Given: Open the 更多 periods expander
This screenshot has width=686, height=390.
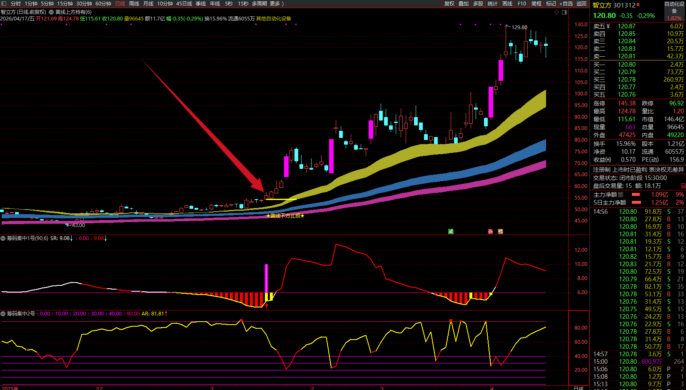Looking at the screenshot, I should pos(277,3).
